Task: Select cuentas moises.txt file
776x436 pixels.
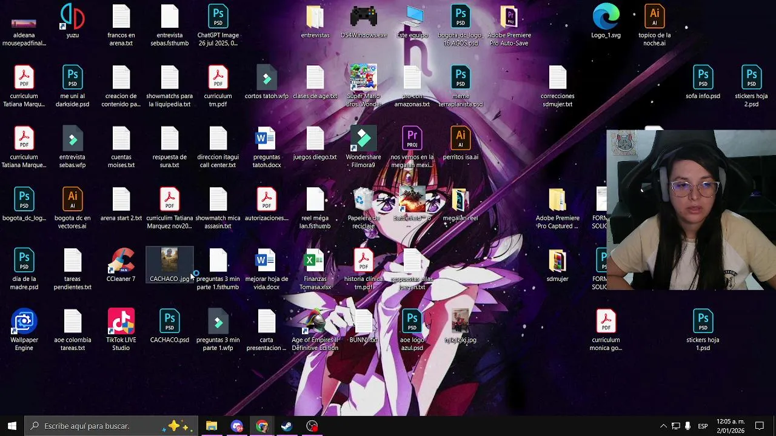Action: [121, 147]
